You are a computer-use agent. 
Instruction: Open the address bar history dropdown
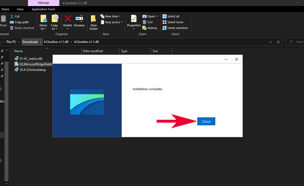click(271, 42)
